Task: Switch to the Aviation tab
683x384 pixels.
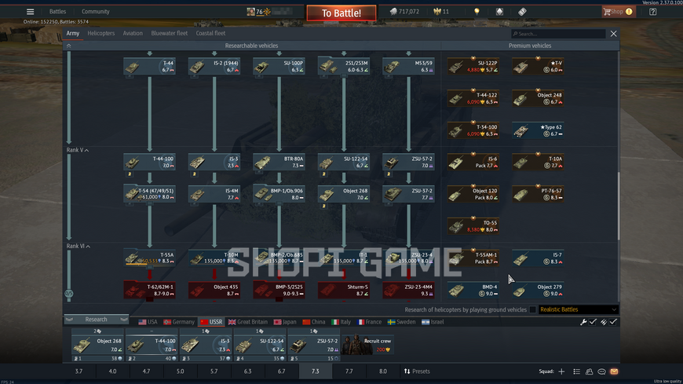Action: click(133, 33)
